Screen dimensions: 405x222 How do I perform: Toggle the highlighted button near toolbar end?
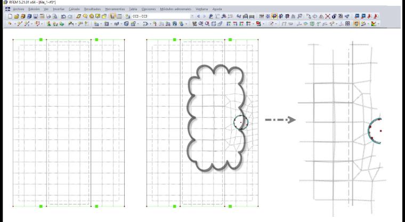click(x=357, y=24)
